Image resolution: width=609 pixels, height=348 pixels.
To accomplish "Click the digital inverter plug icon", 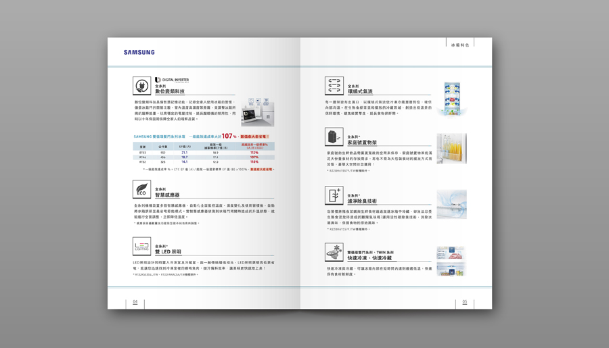I will coord(142,86).
